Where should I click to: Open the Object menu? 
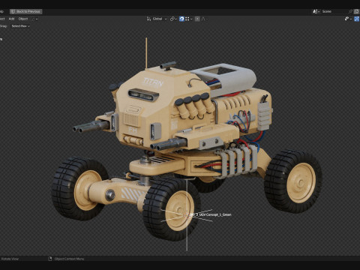(23, 19)
